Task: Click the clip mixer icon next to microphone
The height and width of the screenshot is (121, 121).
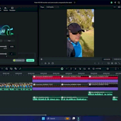Action: coord(80,69)
